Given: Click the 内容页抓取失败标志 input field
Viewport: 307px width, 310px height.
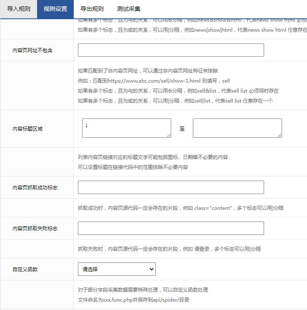Looking at the screenshot, I should pos(171,228).
